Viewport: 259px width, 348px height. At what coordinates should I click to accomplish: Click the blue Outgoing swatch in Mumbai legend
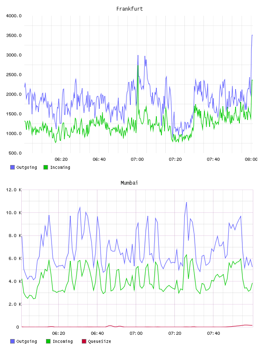click(12, 341)
